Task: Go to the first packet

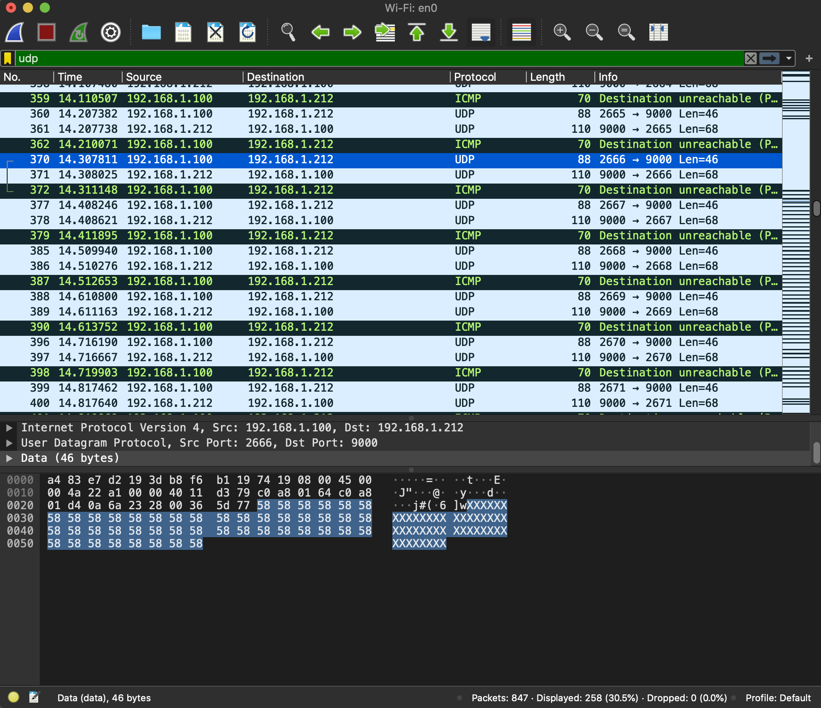Action: pos(417,32)
